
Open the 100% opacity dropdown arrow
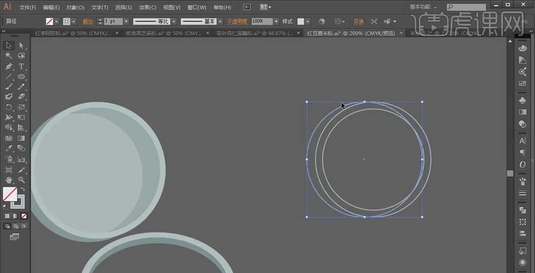276,22
